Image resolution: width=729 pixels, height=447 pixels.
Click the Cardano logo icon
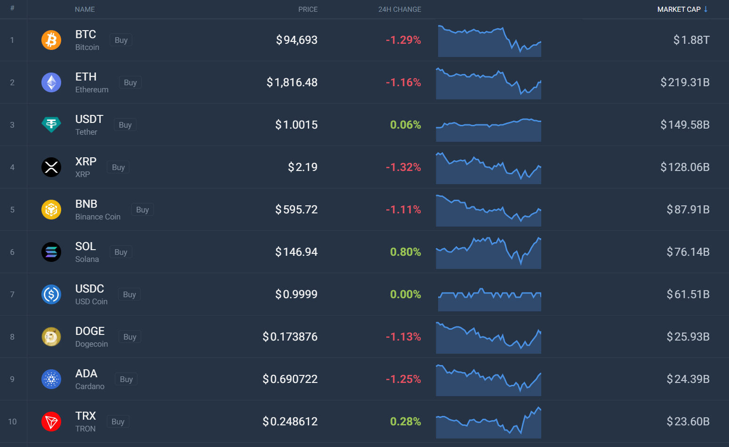point(51,379)
